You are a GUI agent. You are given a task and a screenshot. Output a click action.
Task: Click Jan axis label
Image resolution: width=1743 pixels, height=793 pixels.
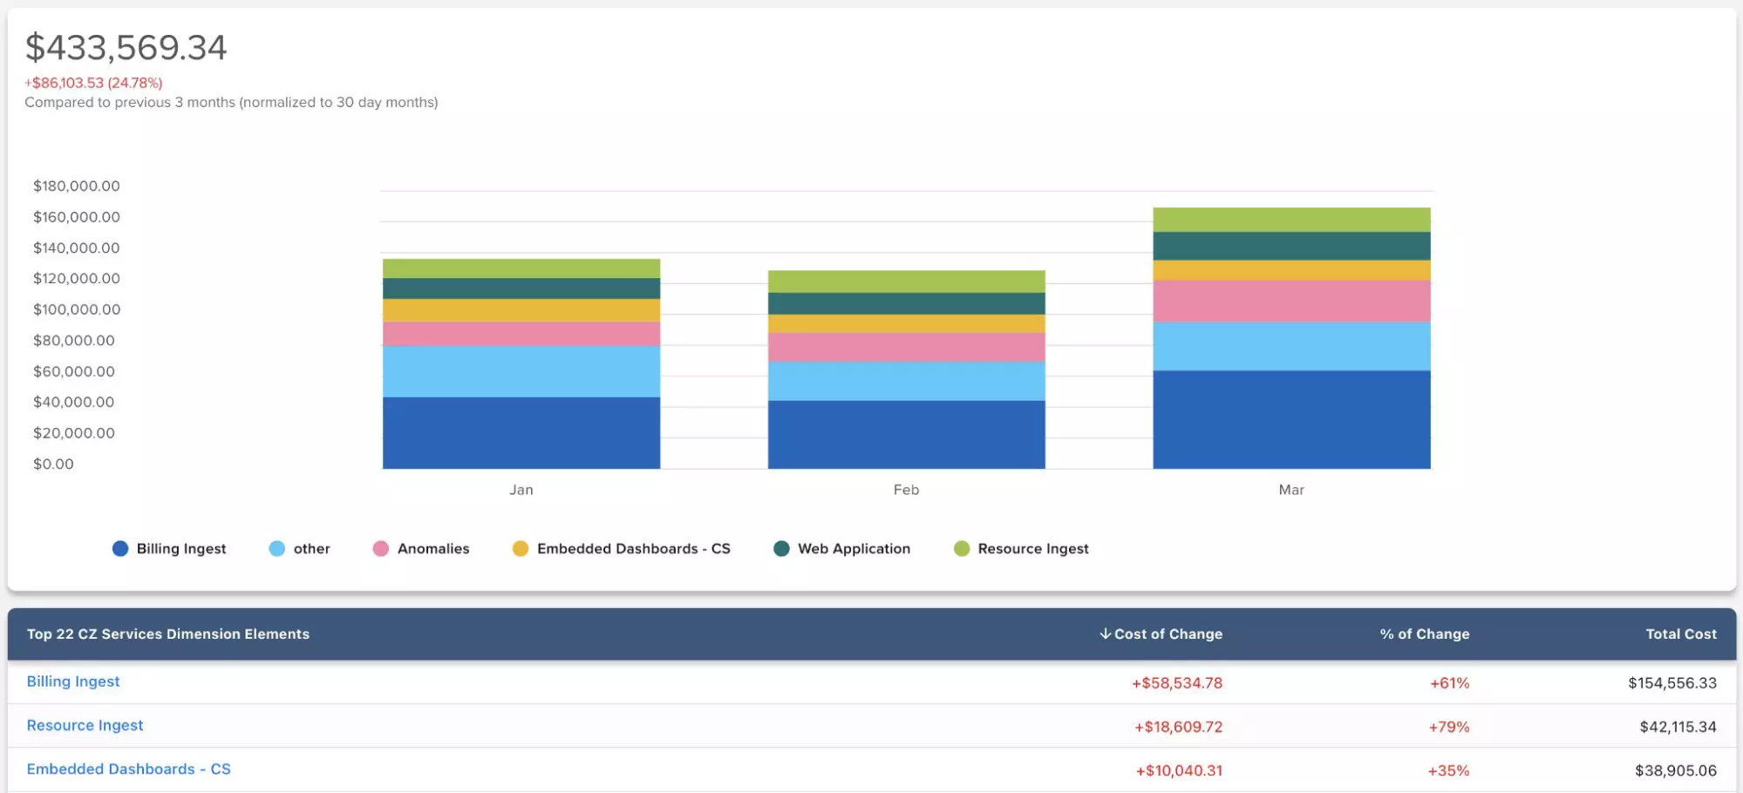point(521,490)
